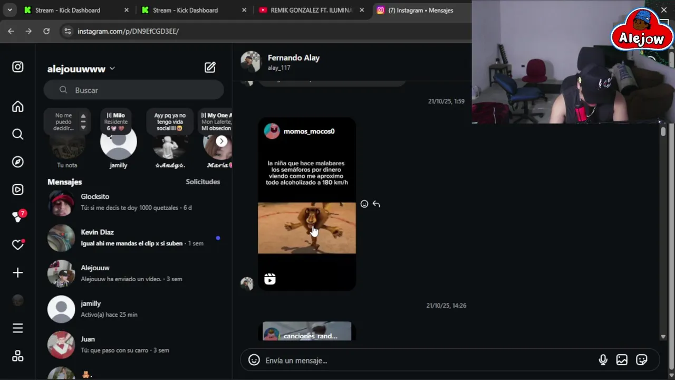Viewport: 675px width, 380px height.
Task: Start a new message with compose icon
Action: click(210, 67)
